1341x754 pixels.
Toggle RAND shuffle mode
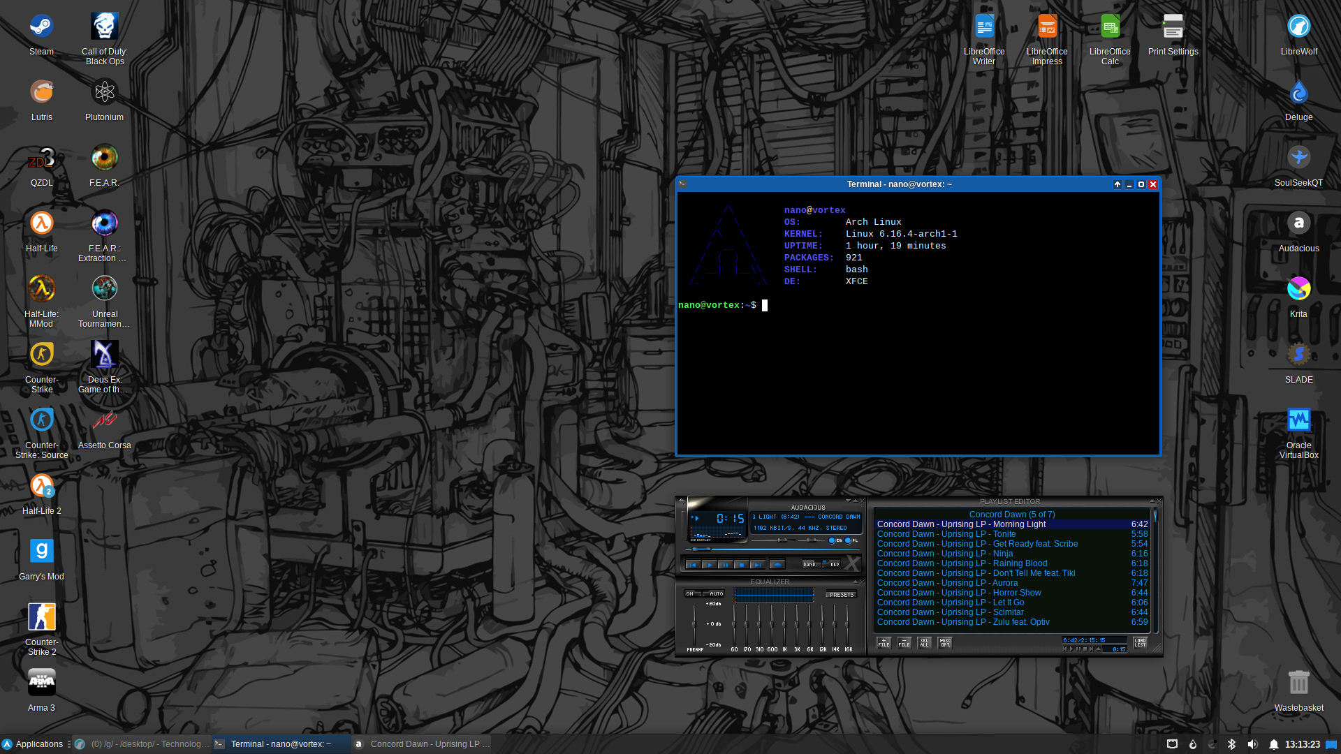[810, 564]
